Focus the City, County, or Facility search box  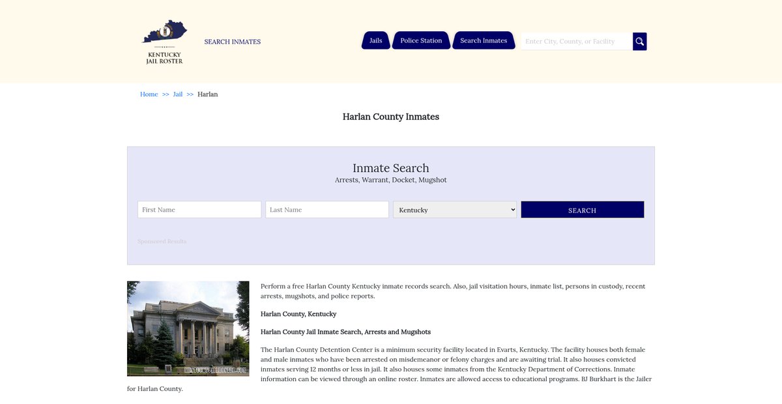tap(577, 41)
